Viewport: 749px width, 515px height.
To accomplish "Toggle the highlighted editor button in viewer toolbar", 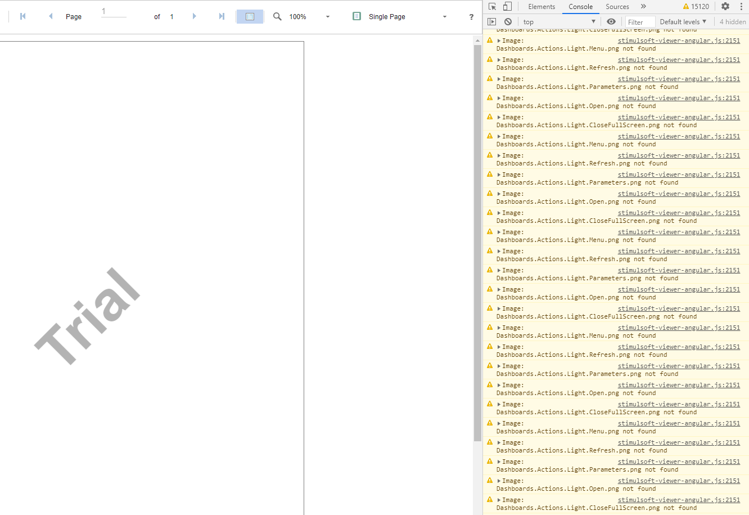I will click(x=250, y=16).
